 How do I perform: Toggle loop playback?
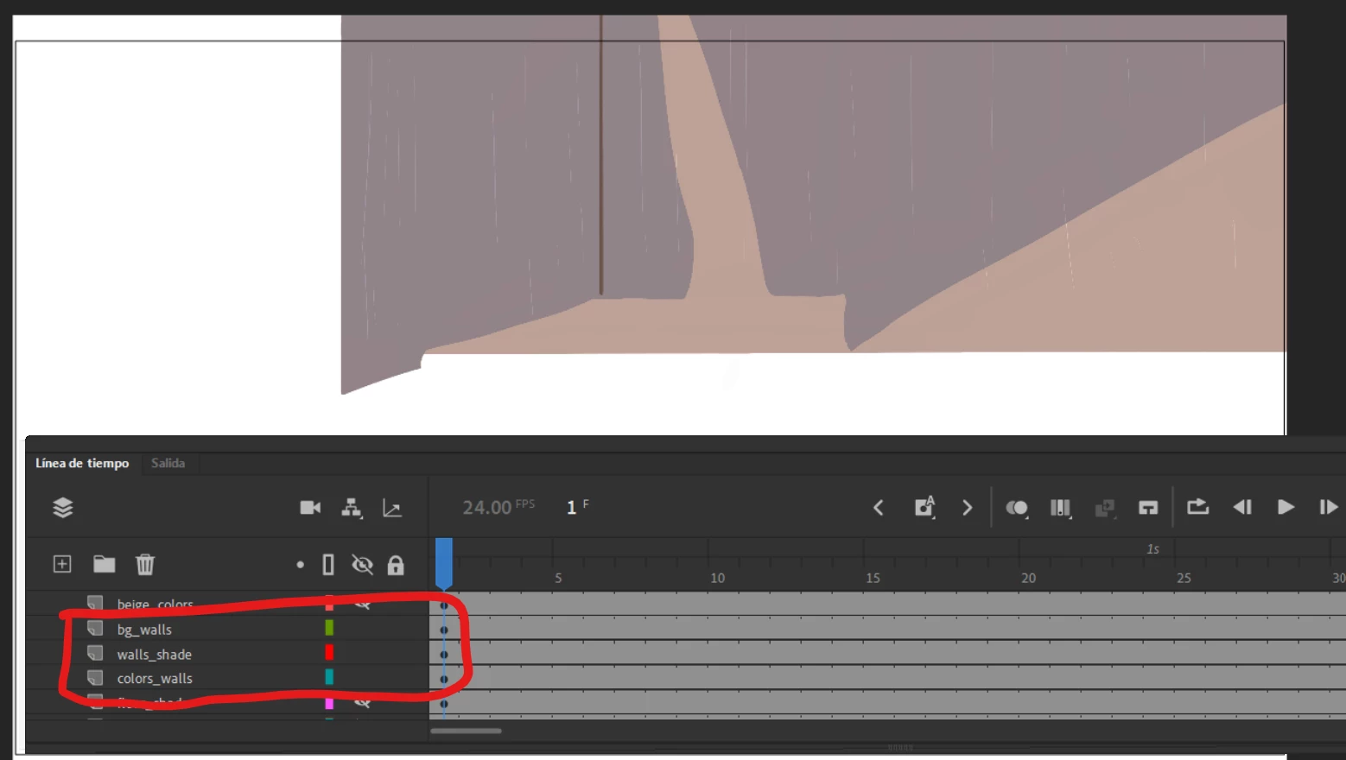coord(1197,507)
